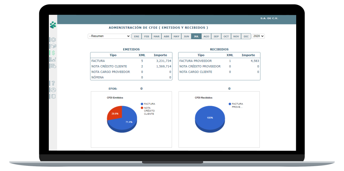Screen dimensions: 344x171
Task: Open the box/inventory icon in sidebar
Action: (x=53, y=46)
